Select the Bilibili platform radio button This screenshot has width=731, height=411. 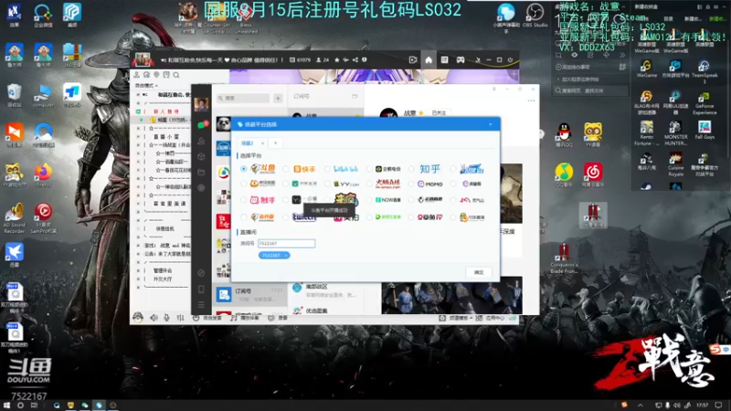pos(328,169)
